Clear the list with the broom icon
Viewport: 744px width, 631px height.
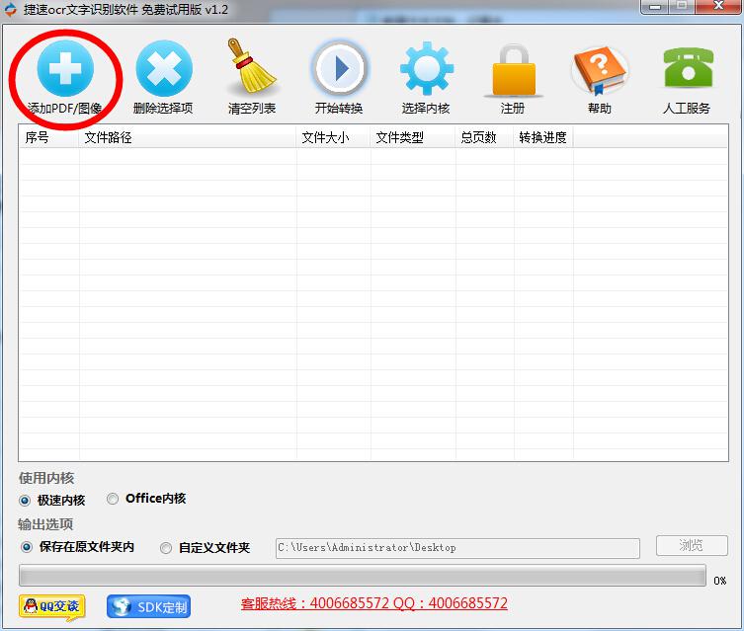tap(252, 66)
